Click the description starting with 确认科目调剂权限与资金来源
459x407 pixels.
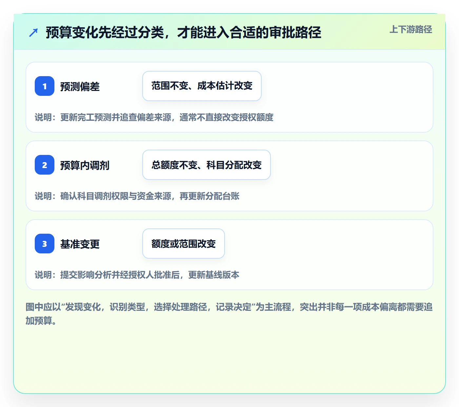(x=137, y=196)
